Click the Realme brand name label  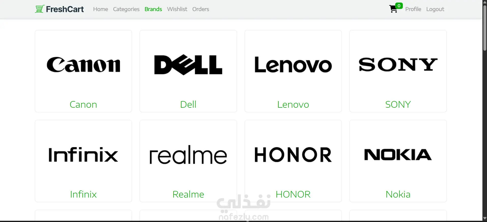(x=188, y=194)
